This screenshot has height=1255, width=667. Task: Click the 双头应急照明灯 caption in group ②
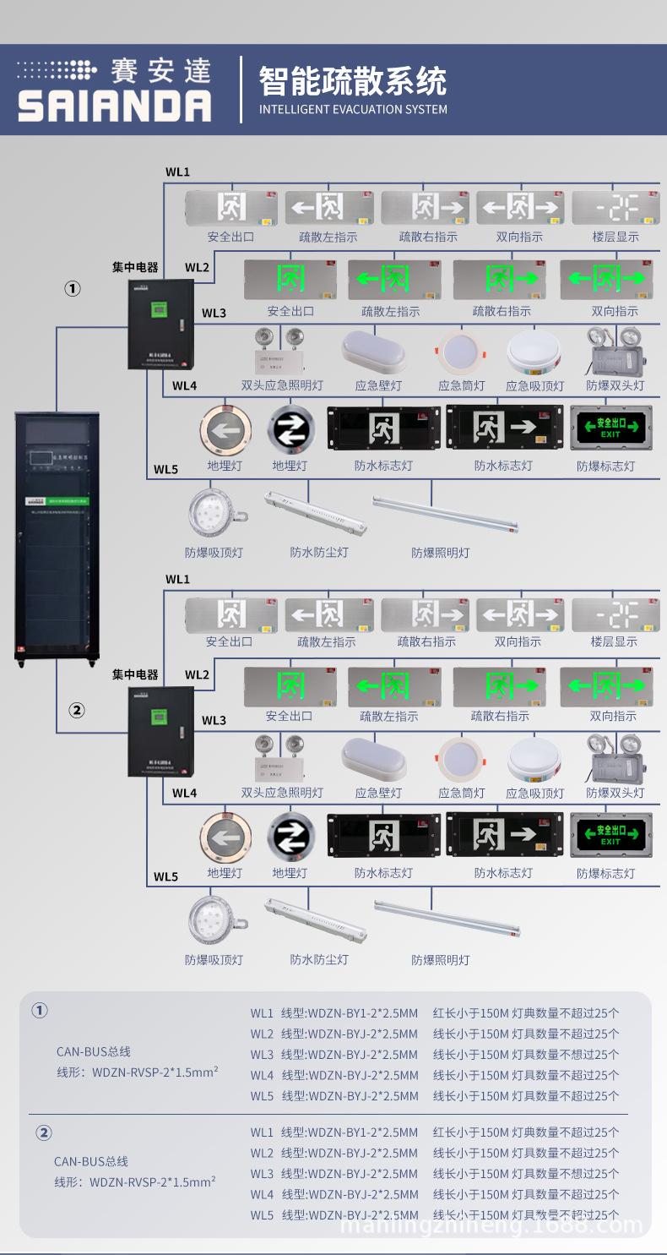pyautogui.click(x=282, y=793)
